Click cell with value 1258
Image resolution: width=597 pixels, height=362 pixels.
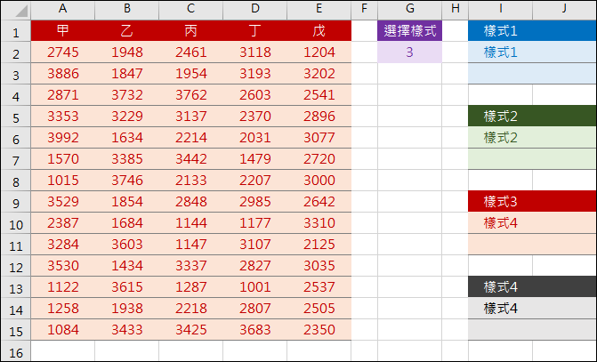[63, 308]
